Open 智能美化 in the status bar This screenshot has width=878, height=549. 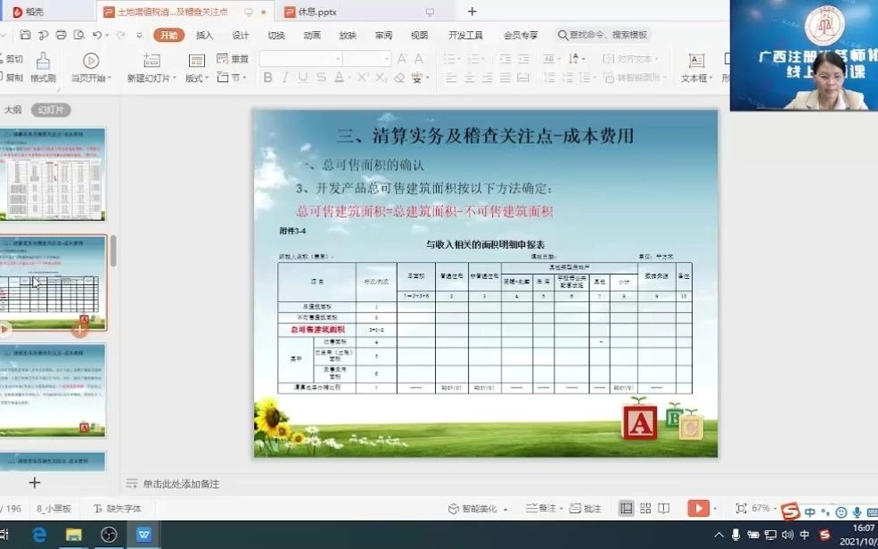[x=473, y=508]
